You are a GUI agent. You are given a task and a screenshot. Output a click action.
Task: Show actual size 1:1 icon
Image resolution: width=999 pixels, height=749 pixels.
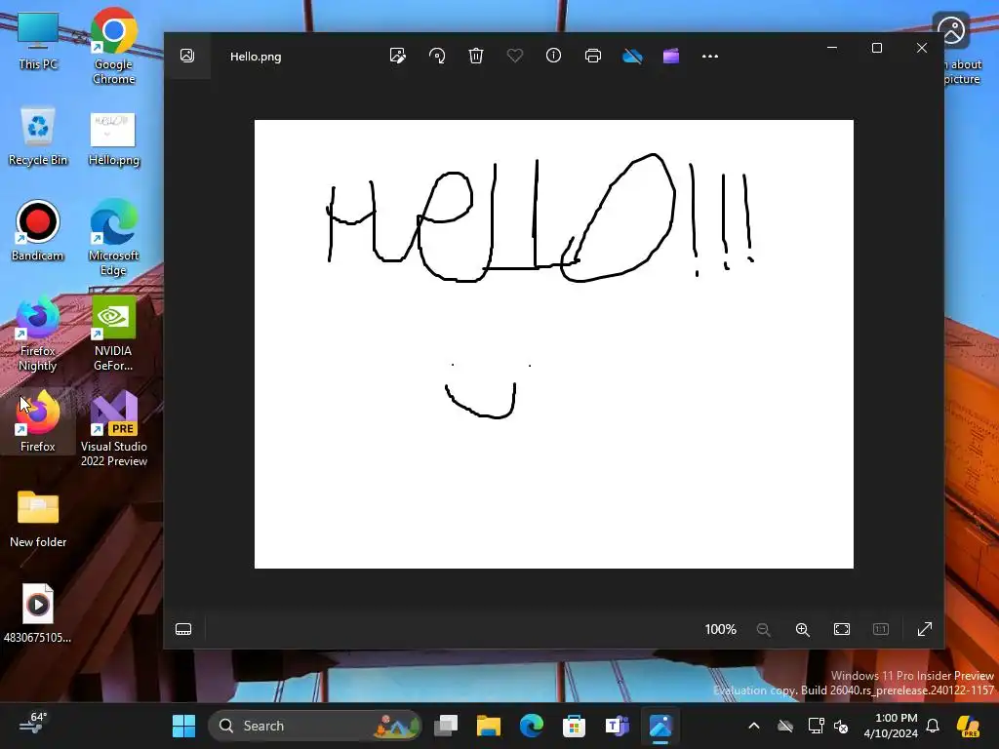coord(881,629)
